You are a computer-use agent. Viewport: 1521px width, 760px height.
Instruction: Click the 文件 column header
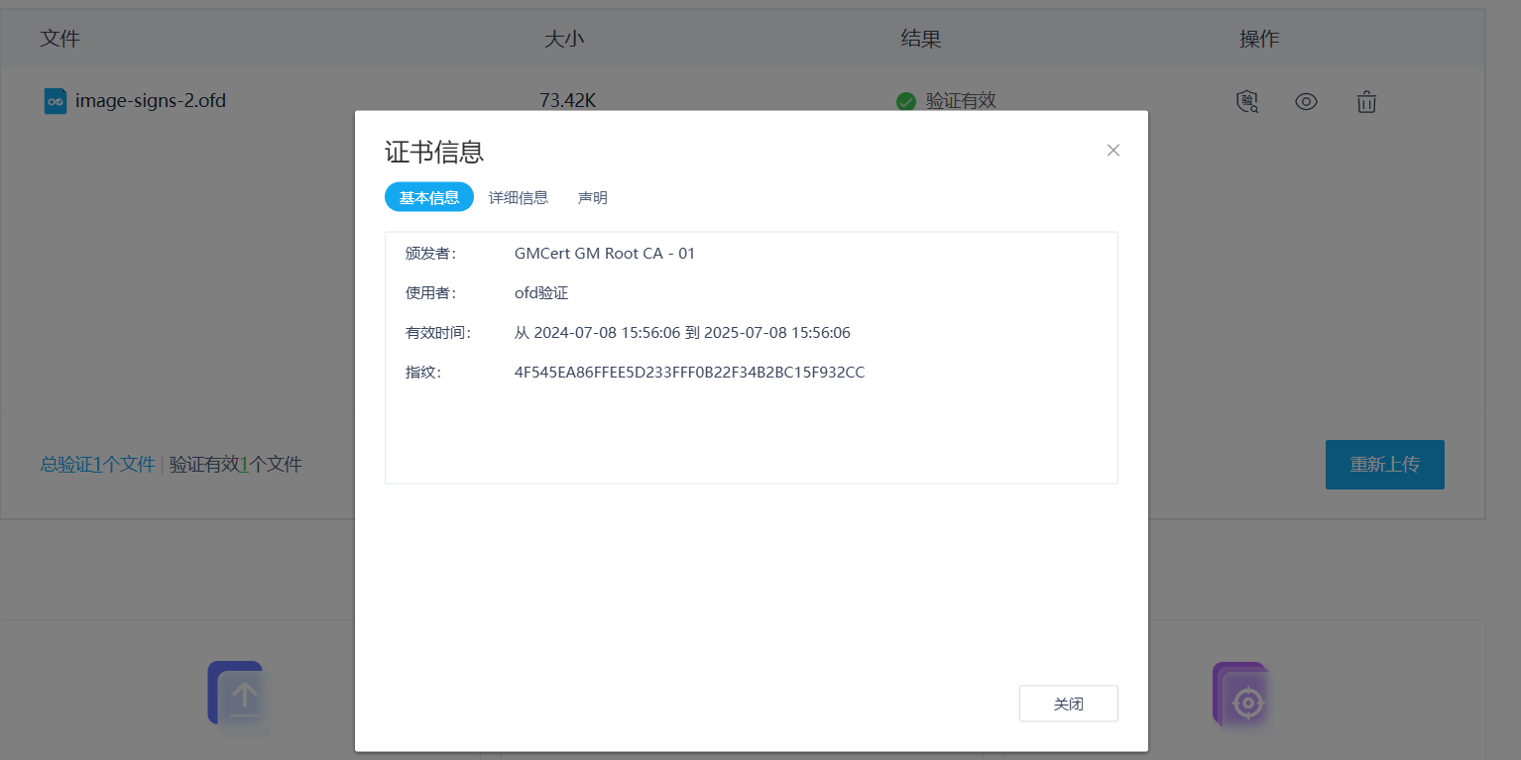[x=59, y=39]
